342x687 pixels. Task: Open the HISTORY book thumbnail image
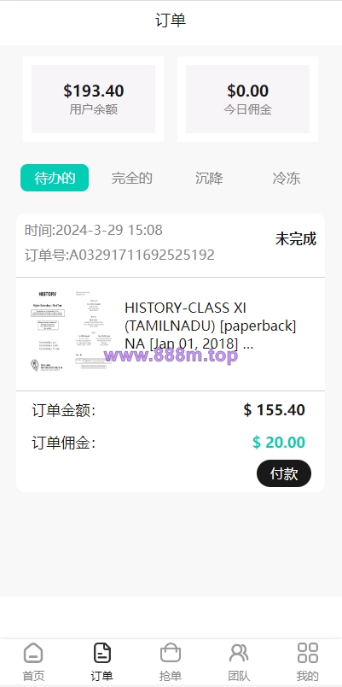click(x=69, y=331)
